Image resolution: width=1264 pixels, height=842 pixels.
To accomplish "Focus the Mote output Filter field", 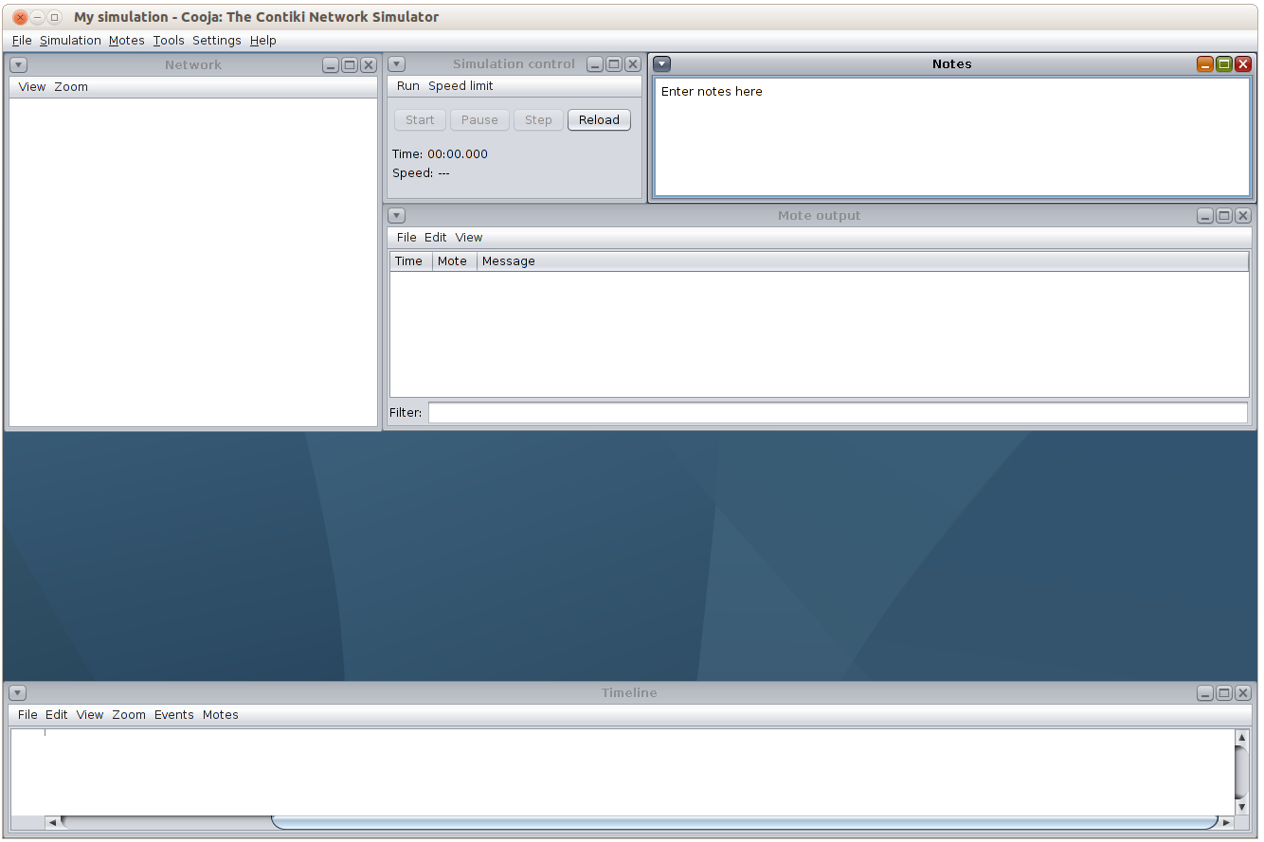I will 838,413.
